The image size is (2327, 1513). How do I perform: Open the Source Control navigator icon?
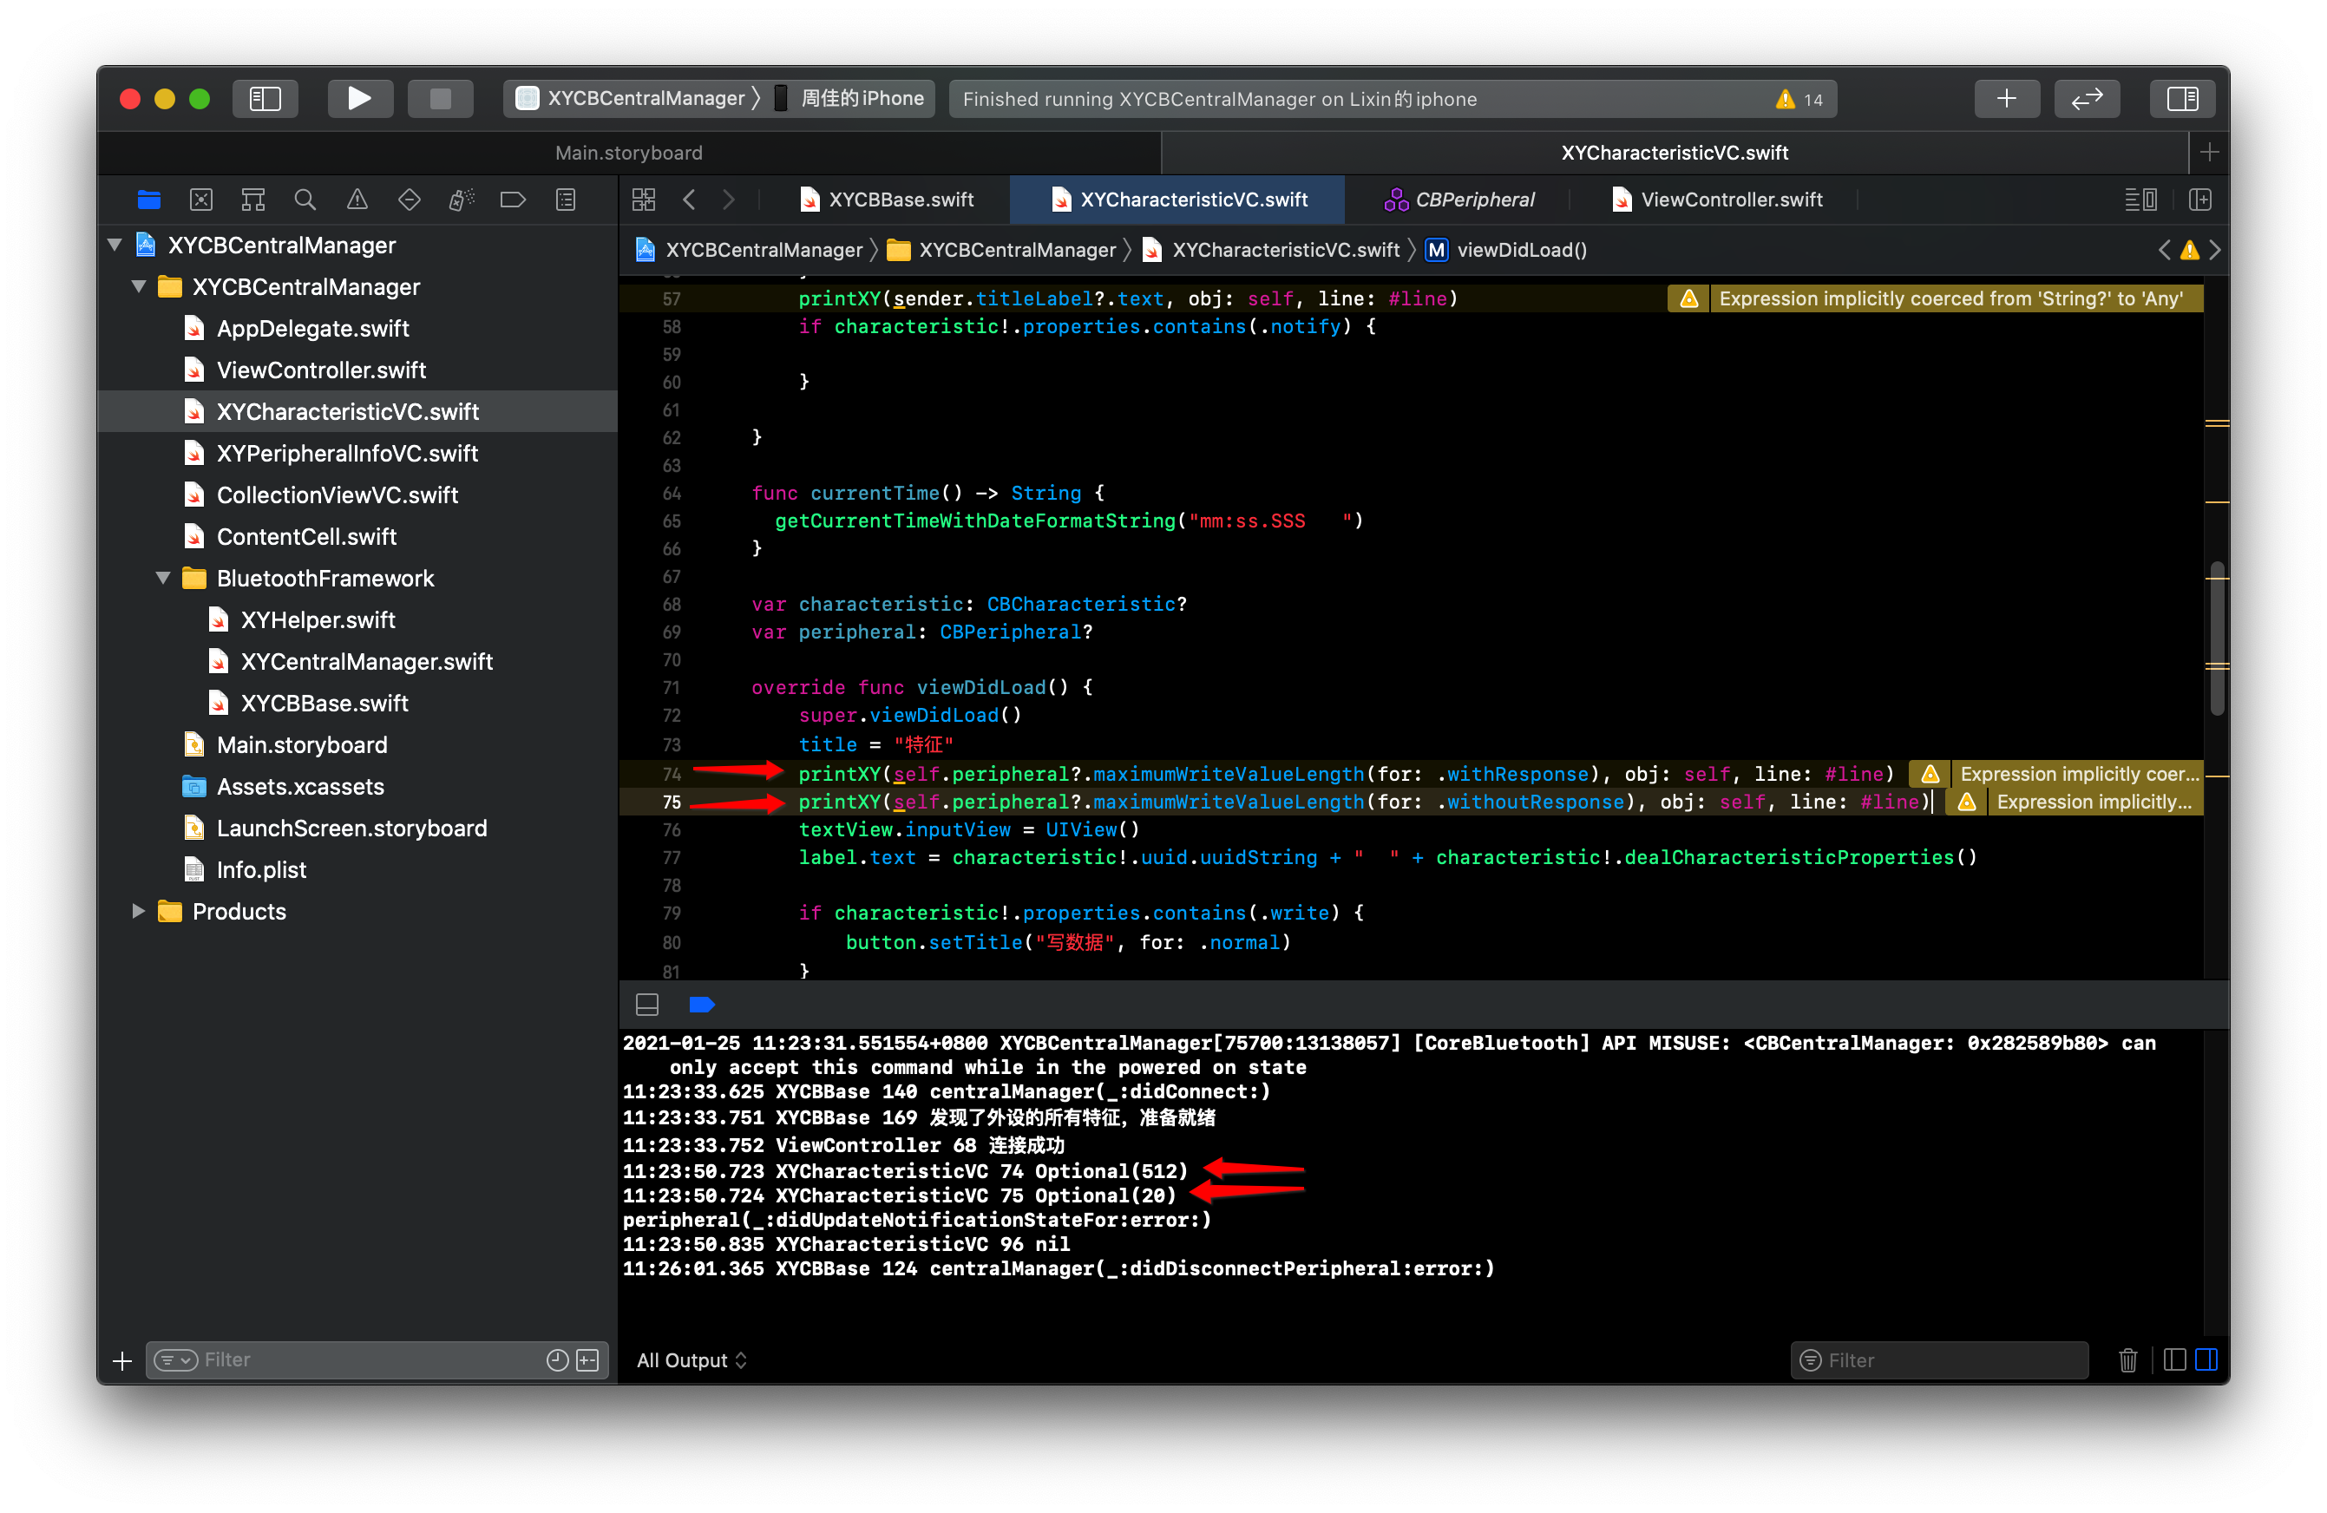[201, 200]
